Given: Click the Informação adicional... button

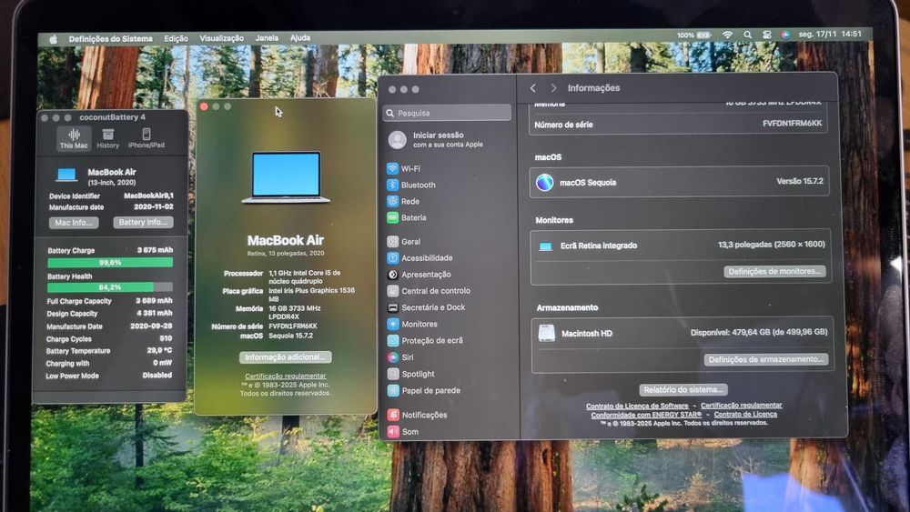Looking at the screenshot, I should coord(286,357).
